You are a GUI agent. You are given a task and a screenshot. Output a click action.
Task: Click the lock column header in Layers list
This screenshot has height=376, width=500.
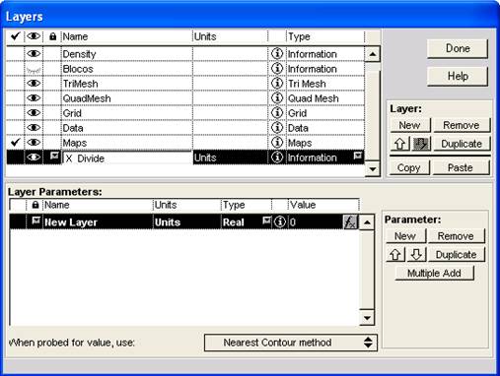pyautogui.click(x=52, y=36)
